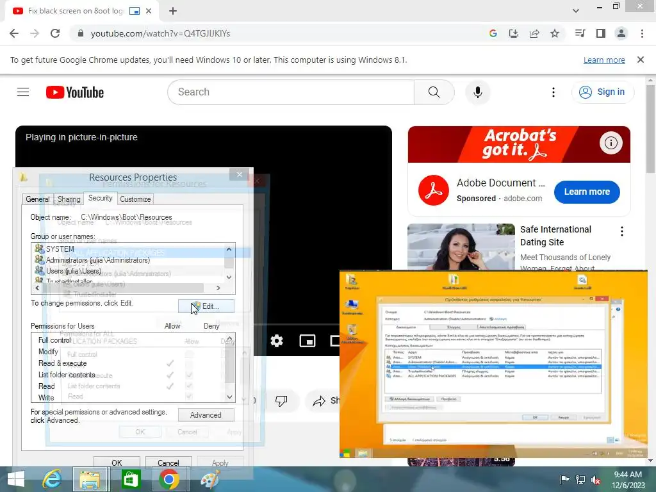Screen dimensions: 656x492
Task: Select SYSTEM in the user names list
Action: (60, 249)
